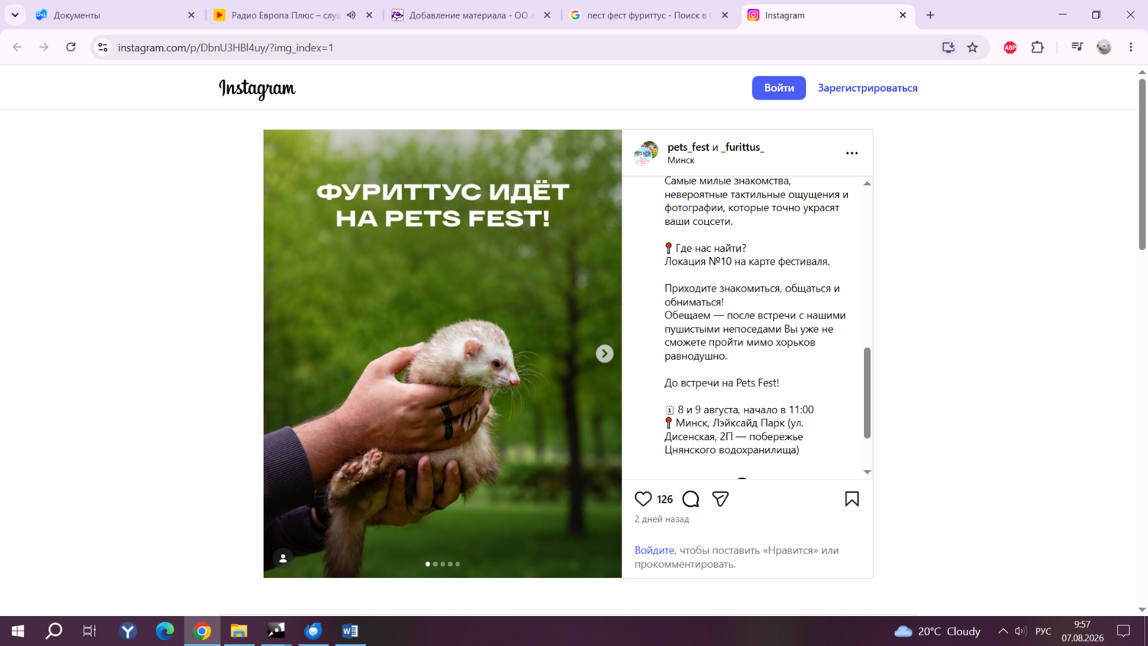Close the Радио Европа Плюс tab
The width and height of the screenshot is (1148, 646).
point(369,15)
